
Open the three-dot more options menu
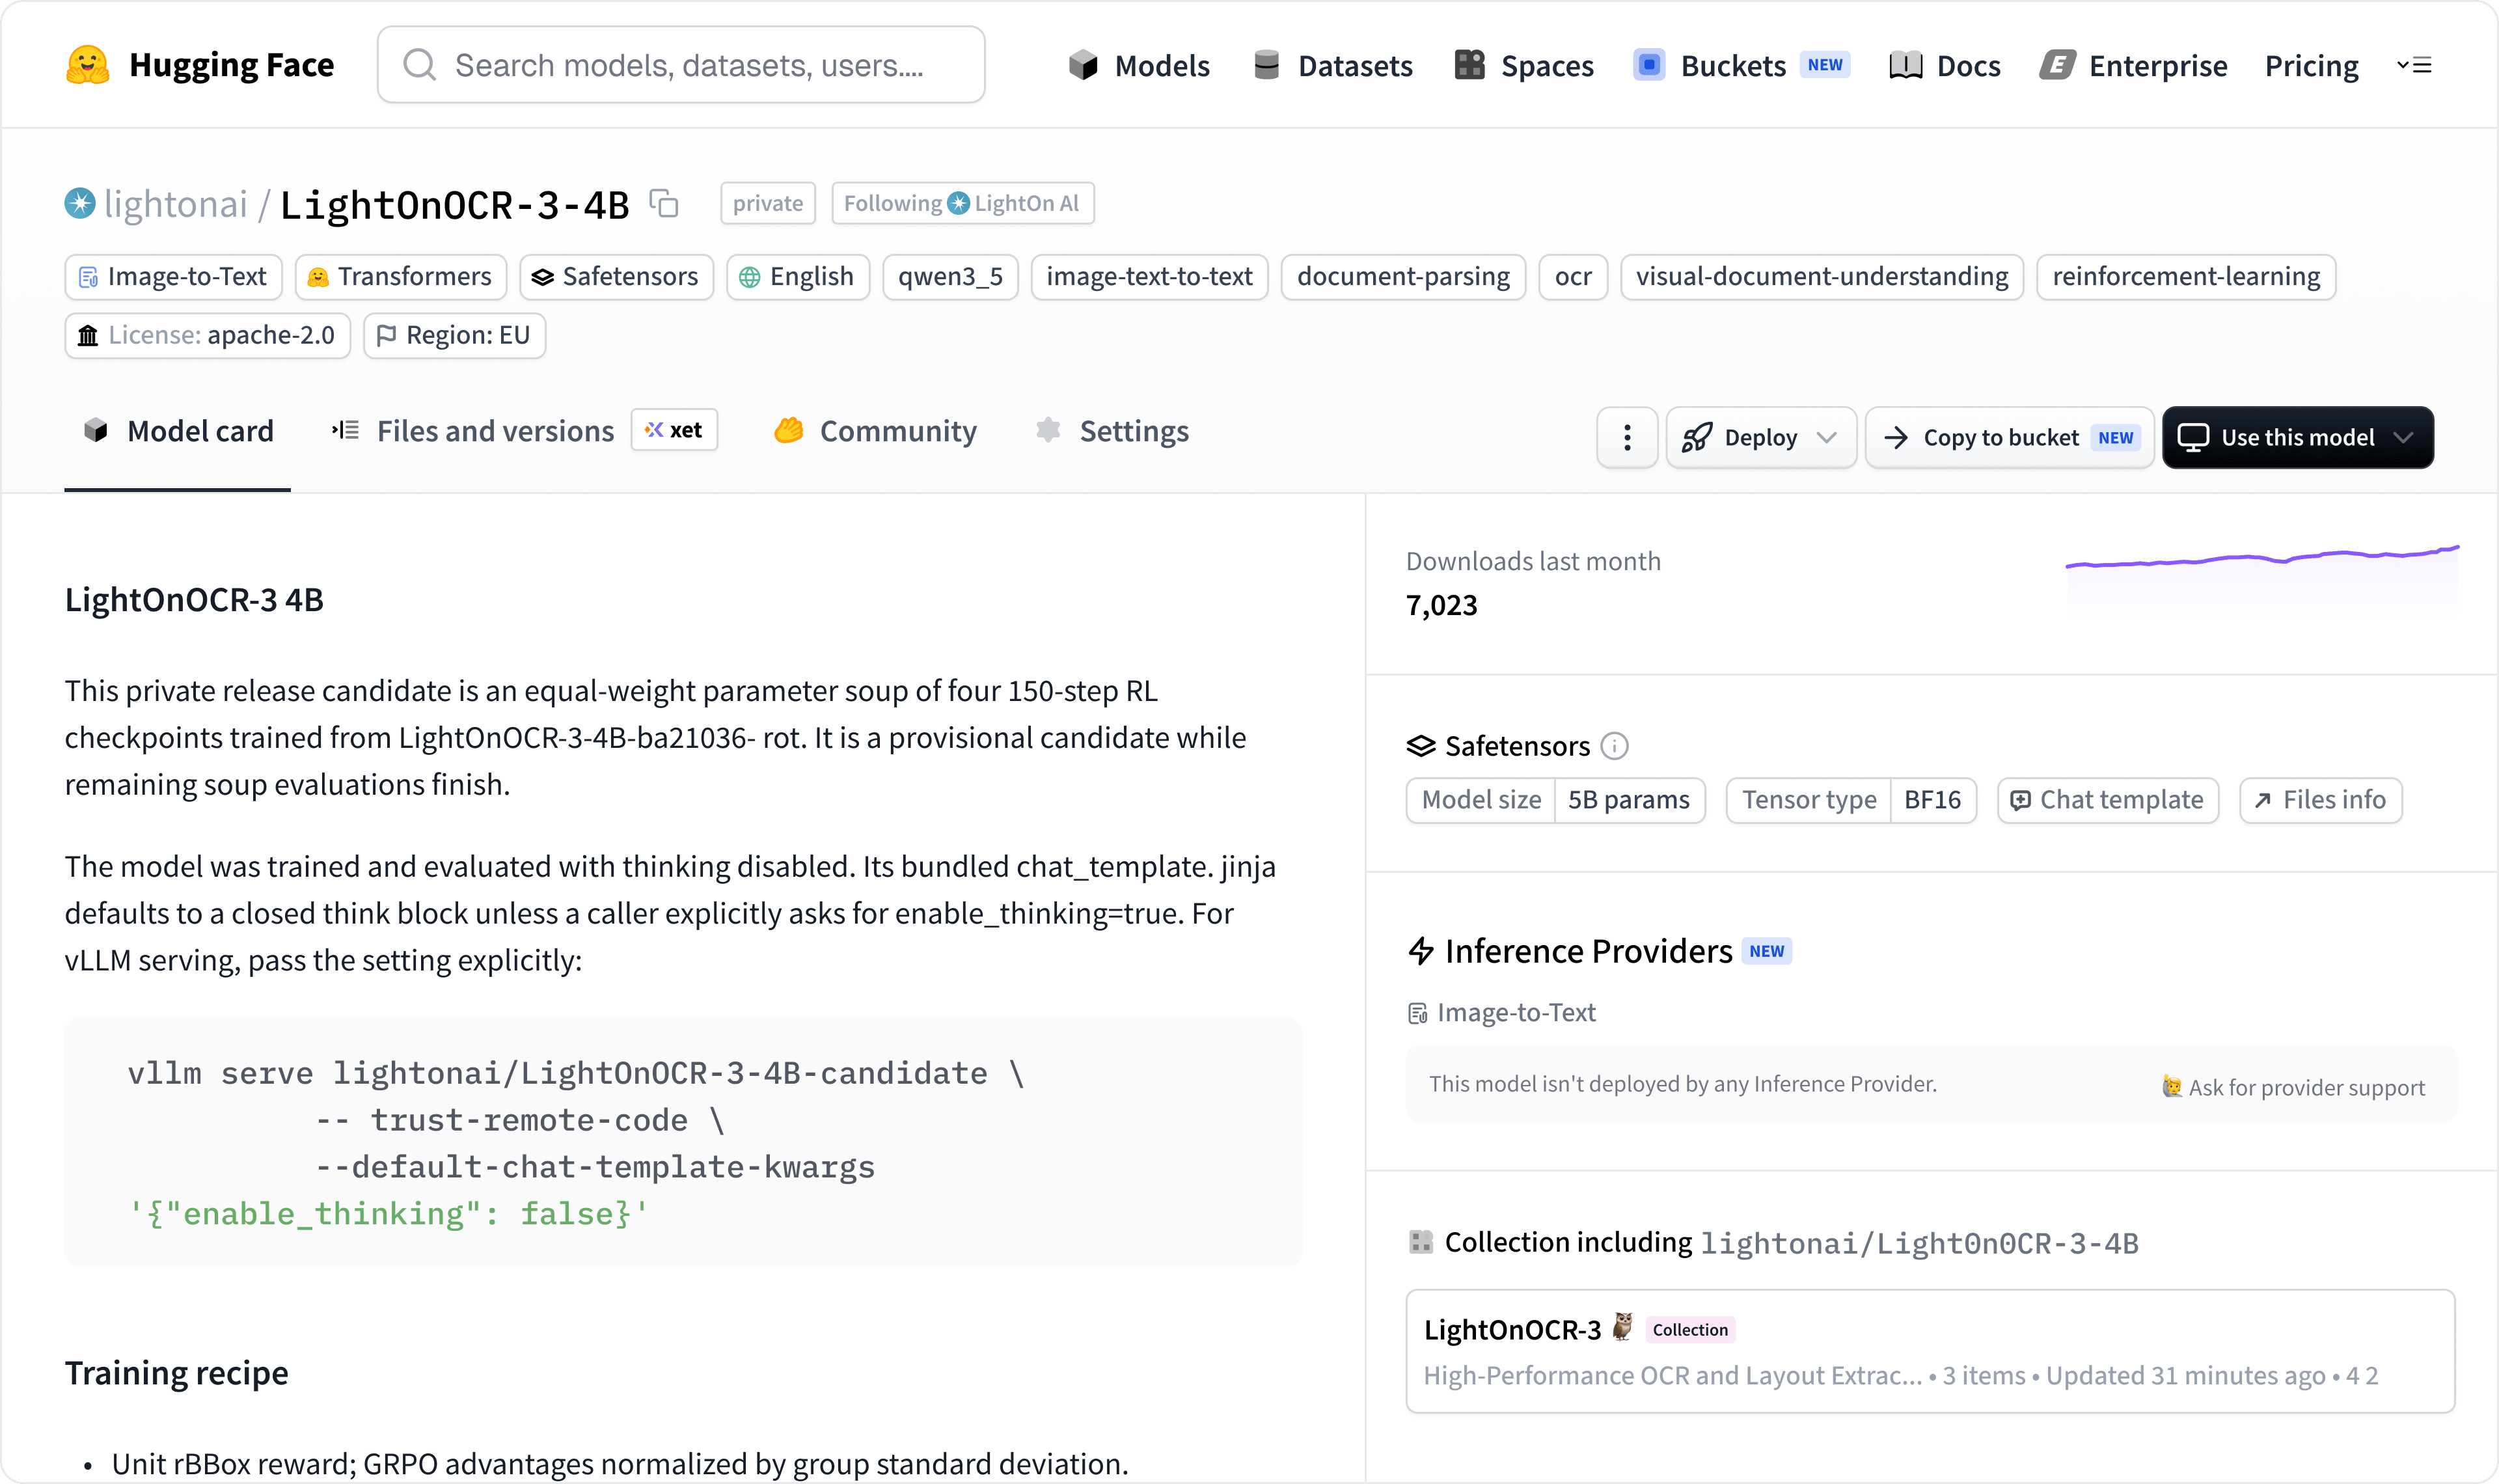tap(1626, 437)
